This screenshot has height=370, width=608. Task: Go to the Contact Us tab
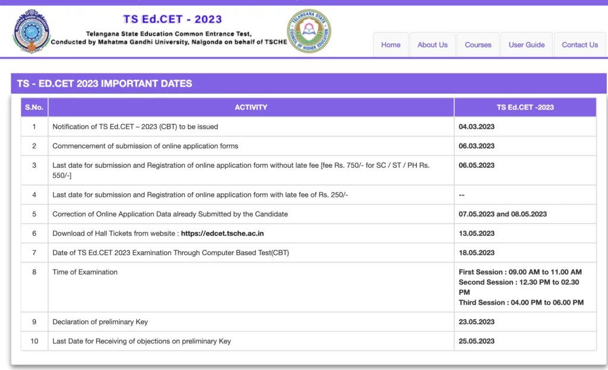[x=579, y=45]
